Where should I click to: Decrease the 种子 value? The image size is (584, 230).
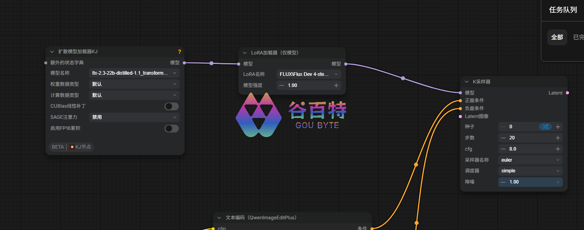(503, 127)
